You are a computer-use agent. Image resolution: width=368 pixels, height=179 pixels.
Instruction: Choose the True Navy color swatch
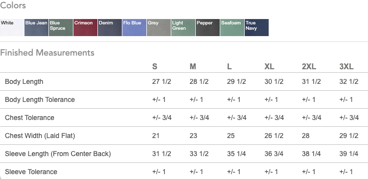coord(256,28)
